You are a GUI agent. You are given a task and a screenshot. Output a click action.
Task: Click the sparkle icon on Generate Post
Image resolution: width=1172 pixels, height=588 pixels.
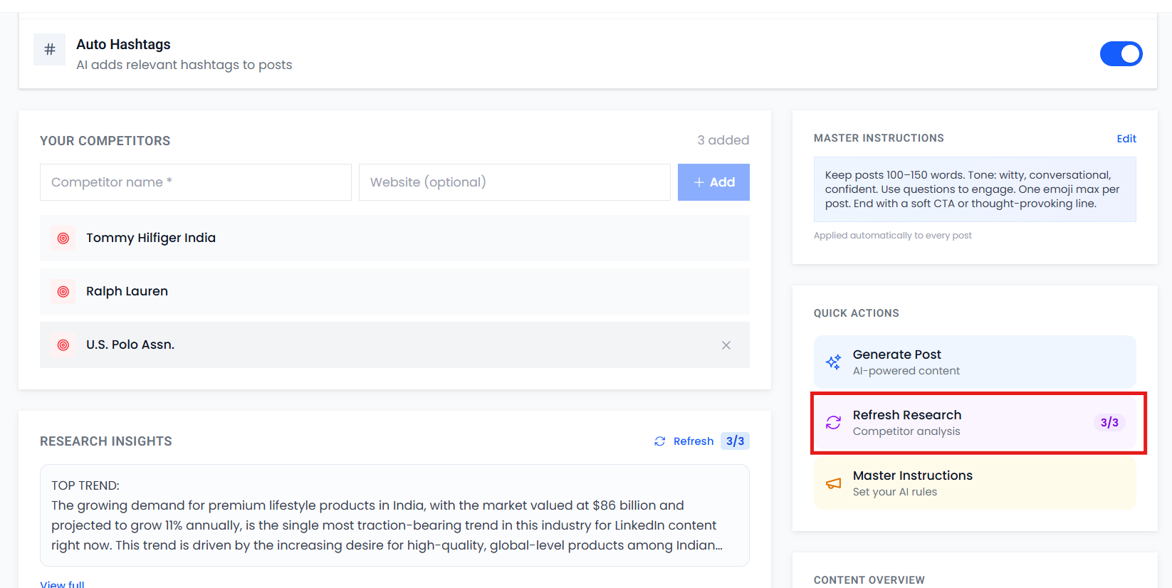point(833,362)
